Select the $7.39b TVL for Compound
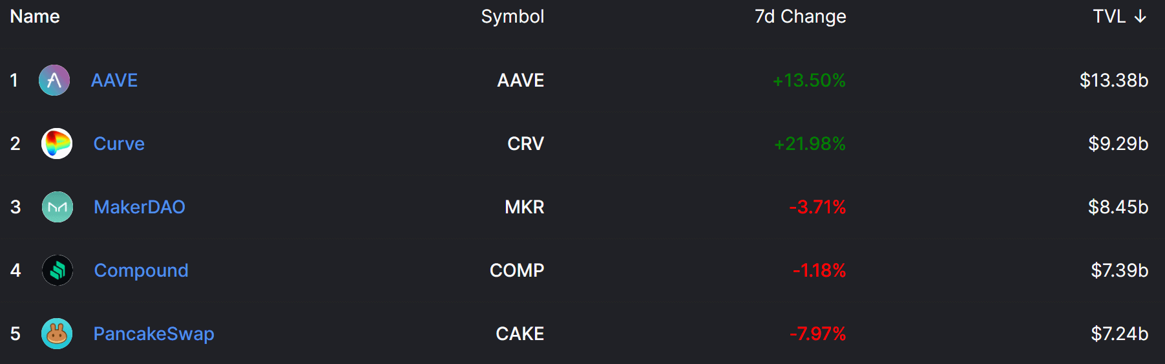The width and height of the screenshot is (1165, 364). coord(1120,270)
